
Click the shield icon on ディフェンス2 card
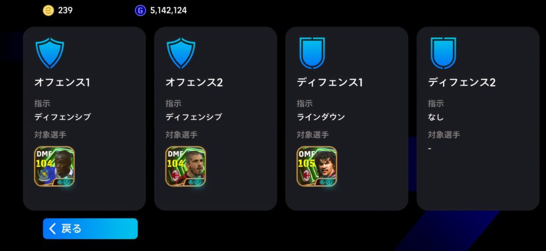click(443, 53)
